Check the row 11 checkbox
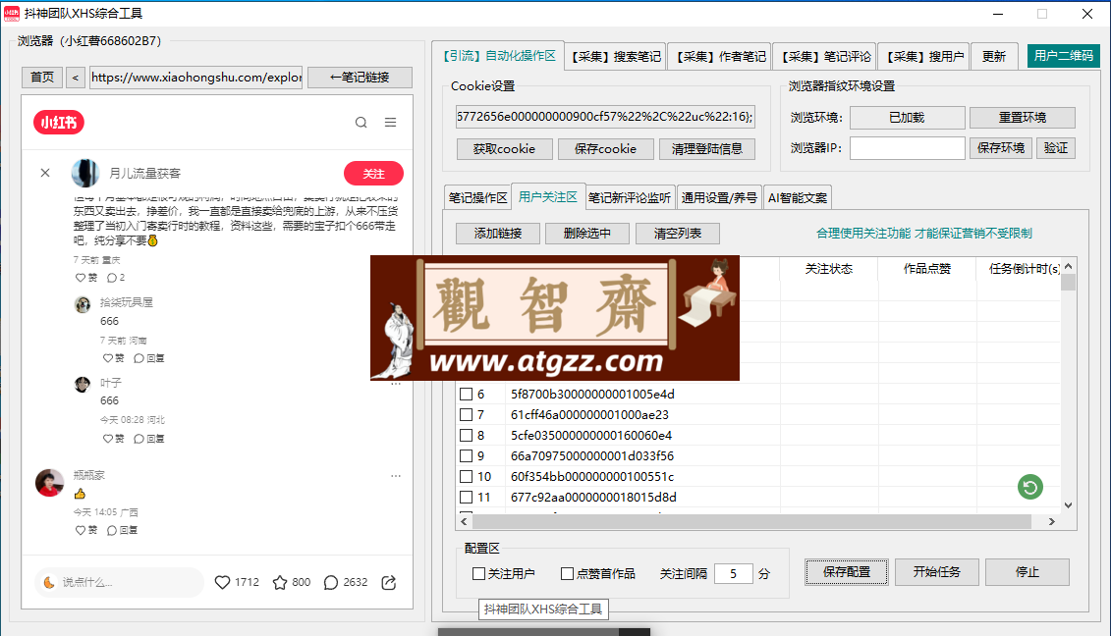The width and height of the screenshot is (1111, 636). [x=467, y=497]
